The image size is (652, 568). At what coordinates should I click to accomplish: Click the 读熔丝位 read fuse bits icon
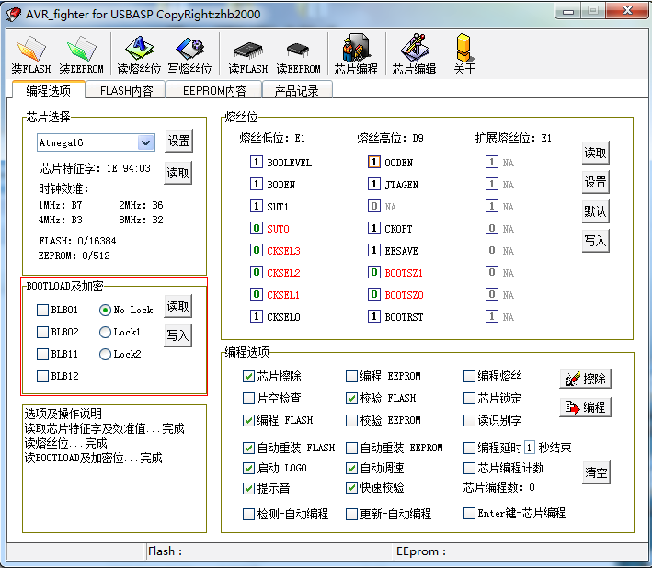point(139,55)
